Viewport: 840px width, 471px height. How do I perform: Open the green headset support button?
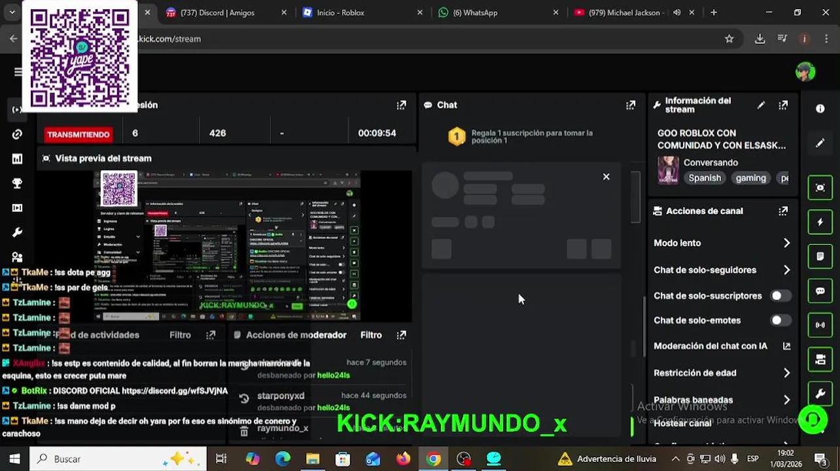pos(813,420)
